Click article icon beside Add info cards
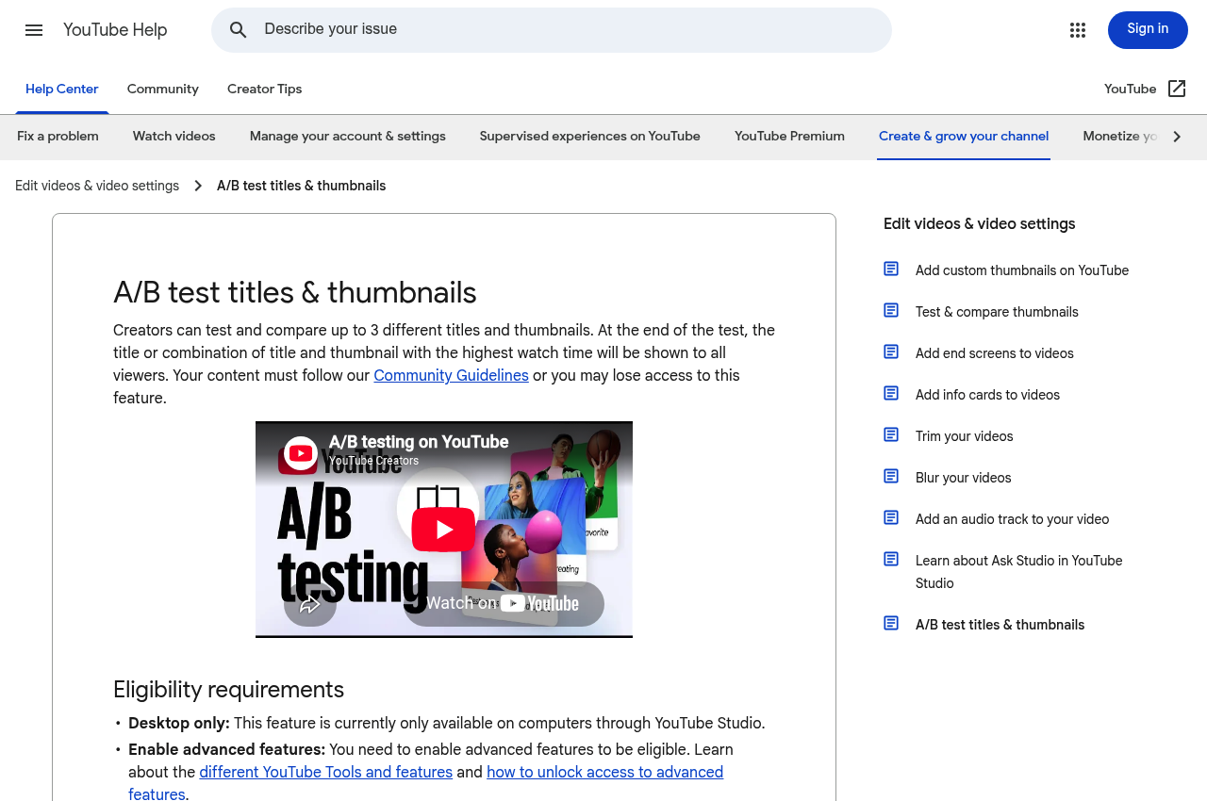The width and height of the screenshot is (1207, 801). [891, 393]
